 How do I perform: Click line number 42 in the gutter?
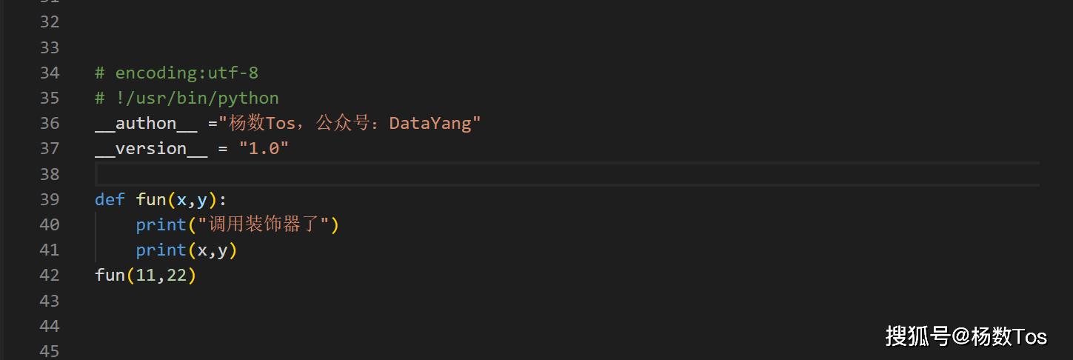(x=49, y=276)
